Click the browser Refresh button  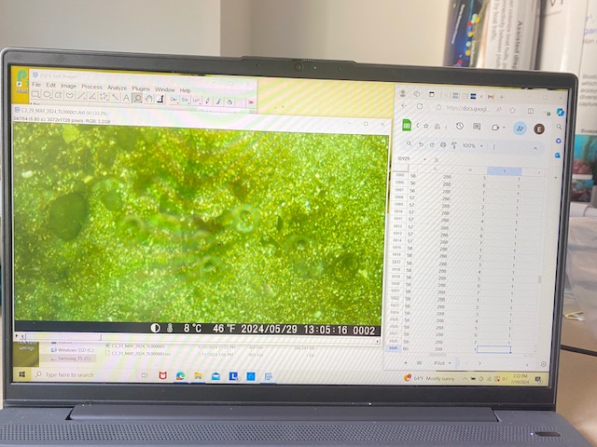click(420, 106)
